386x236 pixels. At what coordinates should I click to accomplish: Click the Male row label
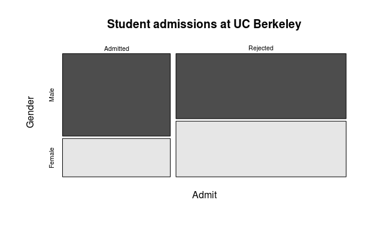pyautogui.click(x=51, y=95)
